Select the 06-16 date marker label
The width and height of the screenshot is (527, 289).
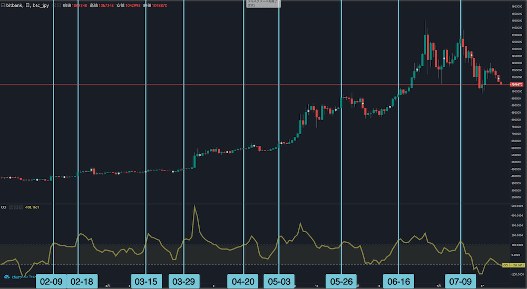tap(398, 281)
